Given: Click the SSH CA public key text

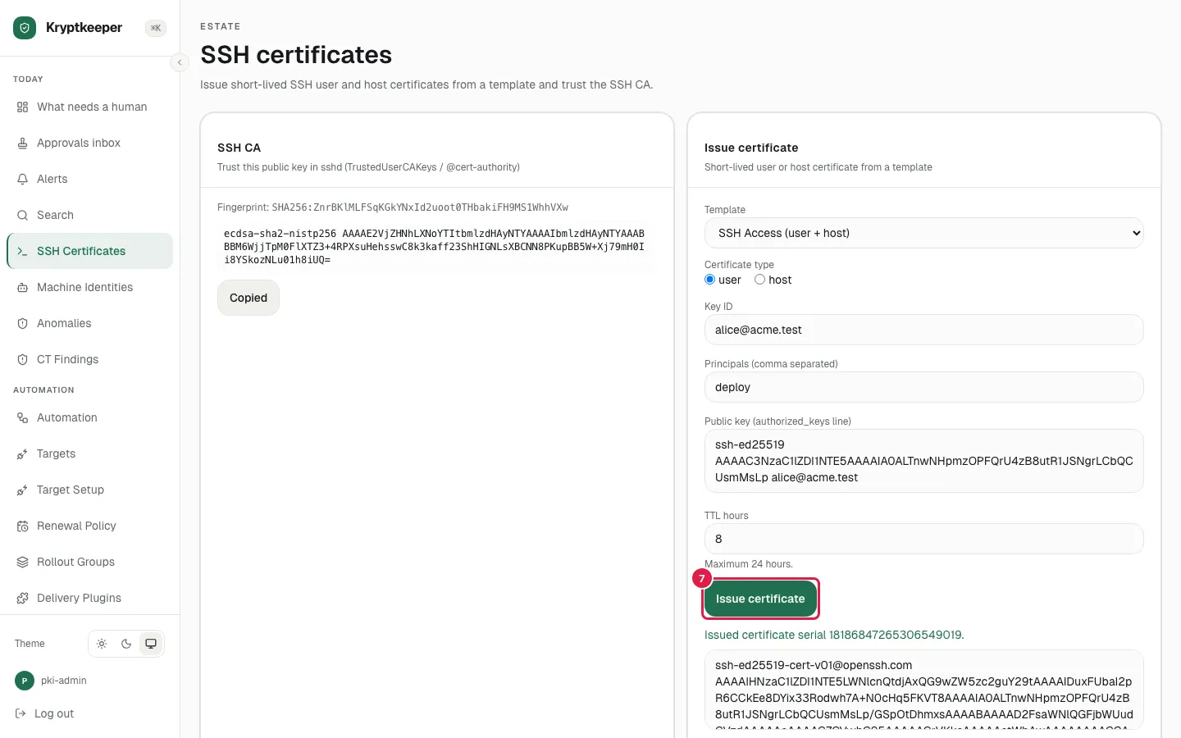Looking at the screenshot, I should [x=435, y=247].
